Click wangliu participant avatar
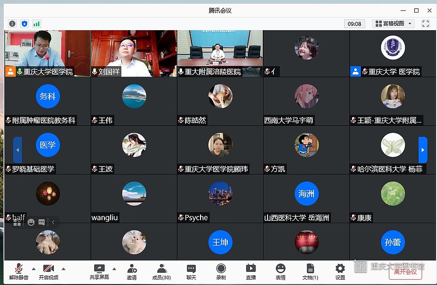This screenshot has height=285, width=437. 134,194
